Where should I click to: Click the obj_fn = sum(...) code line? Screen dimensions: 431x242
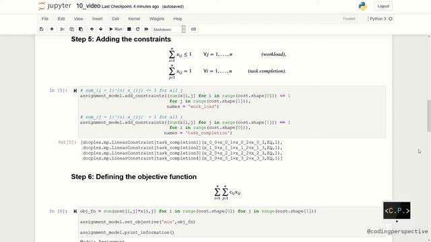pyautogui.click(x=198, y=211)
